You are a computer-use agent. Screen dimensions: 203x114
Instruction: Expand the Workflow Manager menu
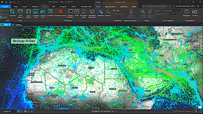(x=92, y=14)
